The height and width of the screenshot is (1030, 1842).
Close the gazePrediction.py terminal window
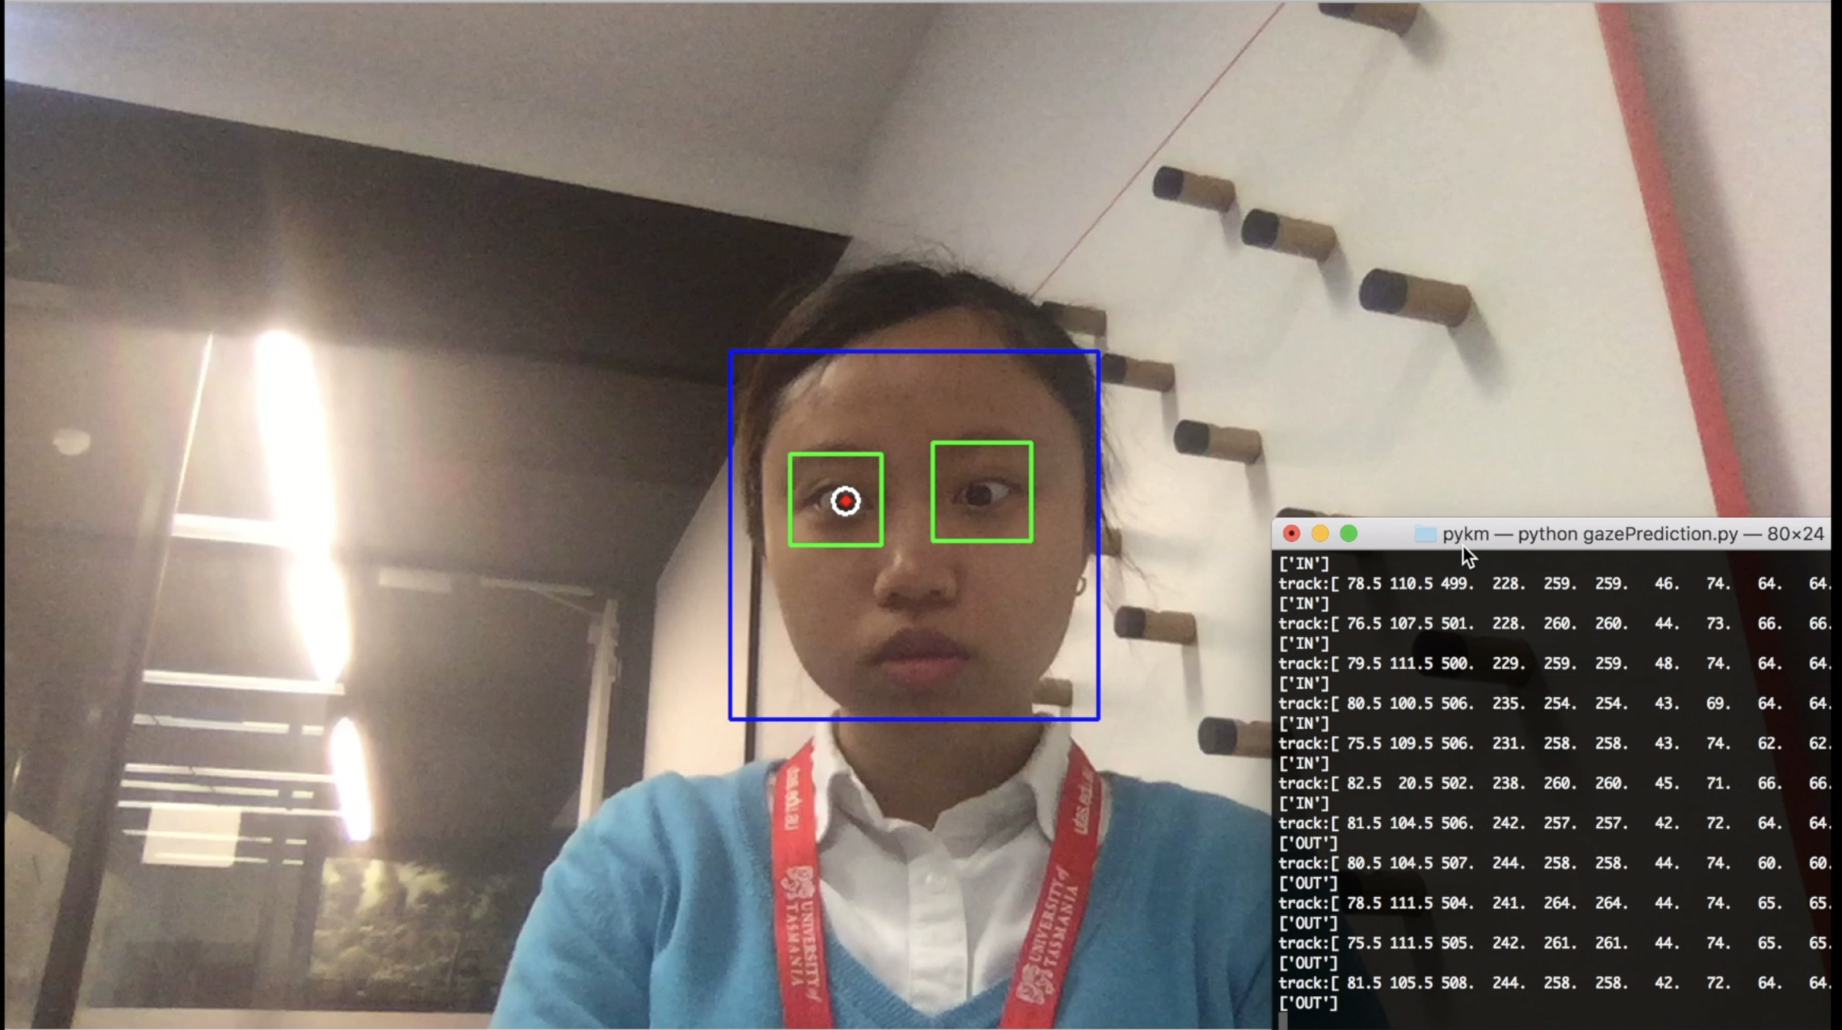(1291, 534)
